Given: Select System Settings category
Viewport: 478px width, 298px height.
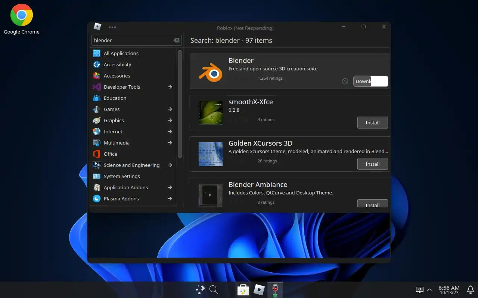Looking at the screenshot, I should click(x=133, y=176).
